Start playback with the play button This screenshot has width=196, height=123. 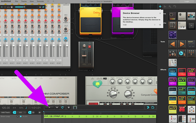(49, 107)
